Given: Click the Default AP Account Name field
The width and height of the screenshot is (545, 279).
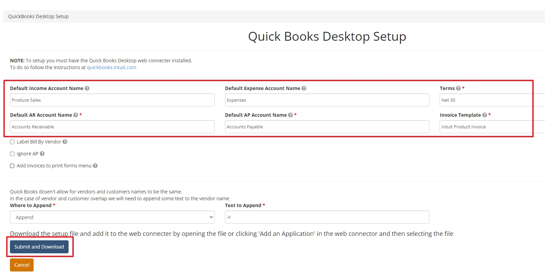Looking at the screenshot, I should [x=327, y=127].
